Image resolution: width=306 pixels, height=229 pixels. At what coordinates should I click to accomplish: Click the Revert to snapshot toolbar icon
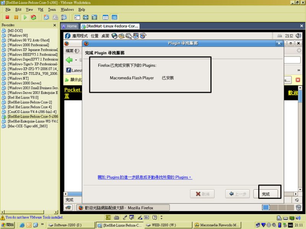[x=55, y=17]
